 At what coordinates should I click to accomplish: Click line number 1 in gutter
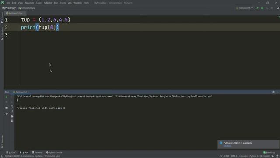tap(7, 19)
